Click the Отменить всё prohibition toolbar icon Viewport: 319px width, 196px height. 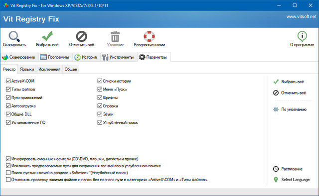(81, 36)
